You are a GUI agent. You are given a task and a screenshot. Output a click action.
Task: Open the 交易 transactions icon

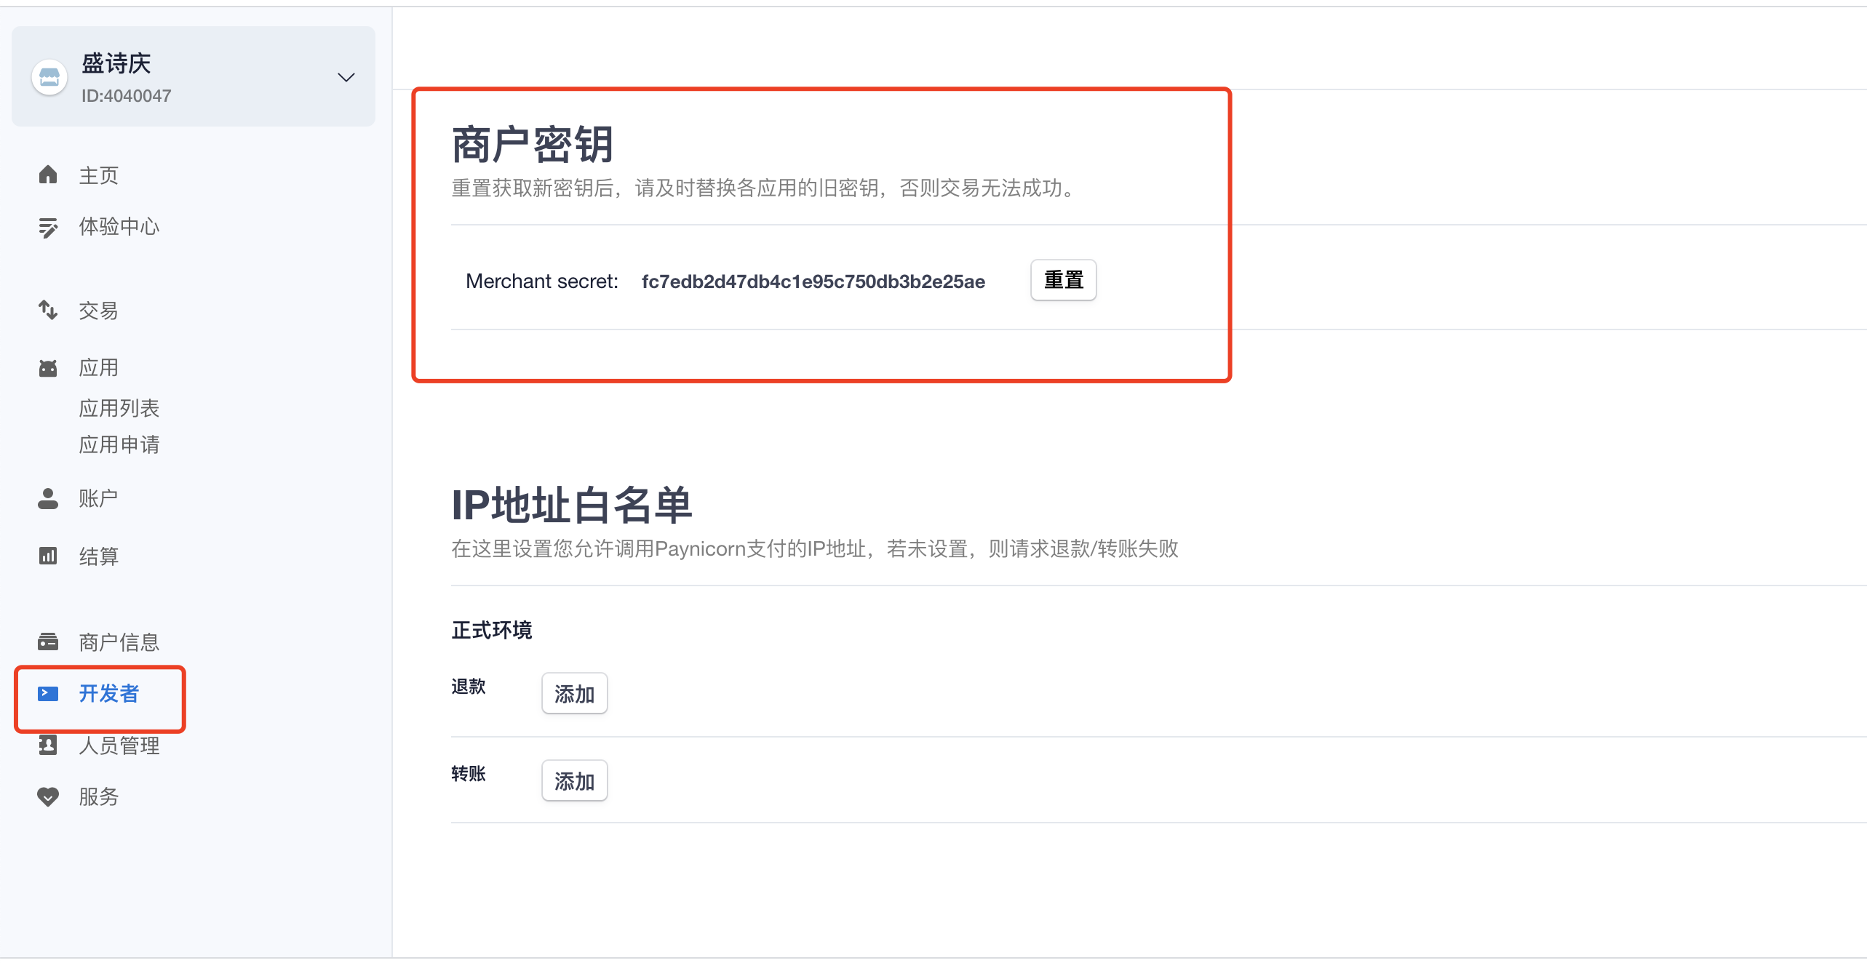(x=48, y=311)
